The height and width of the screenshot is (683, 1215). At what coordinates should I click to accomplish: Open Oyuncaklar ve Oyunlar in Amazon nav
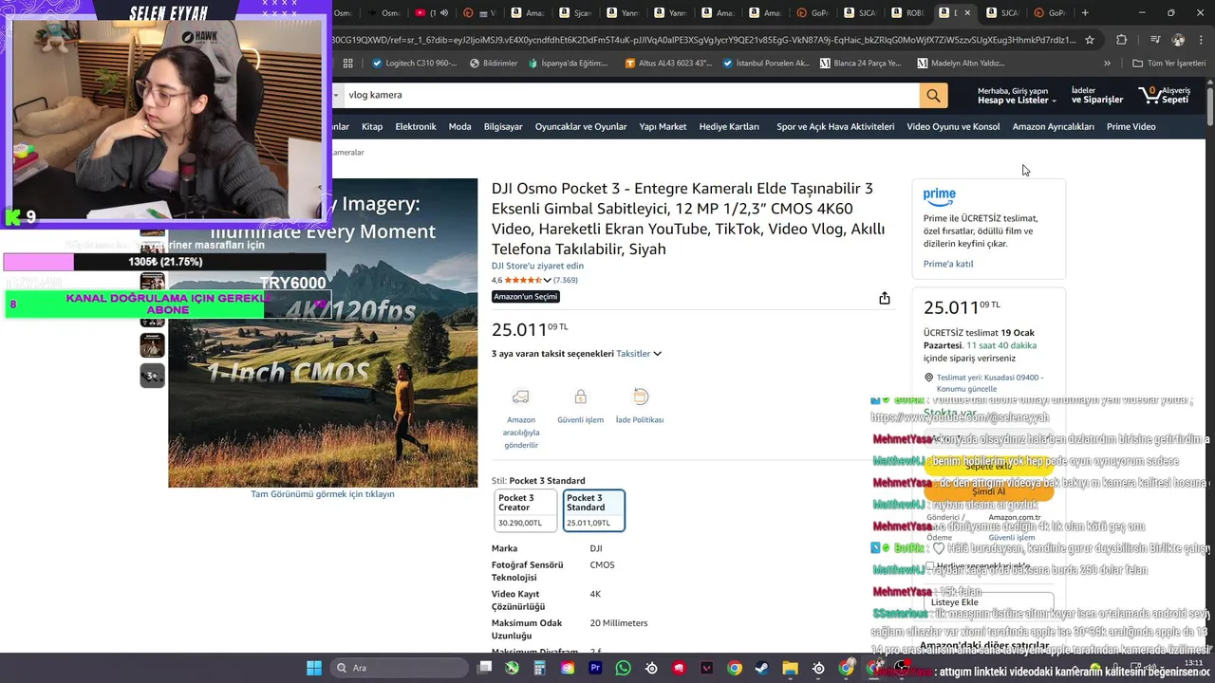(581, 127)
